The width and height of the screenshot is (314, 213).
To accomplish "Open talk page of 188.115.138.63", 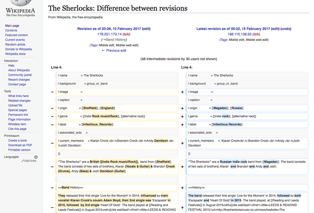I will click(256, 34).
